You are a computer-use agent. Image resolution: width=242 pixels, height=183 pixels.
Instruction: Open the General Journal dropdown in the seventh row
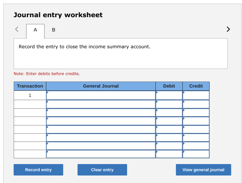tap(101, 146)
